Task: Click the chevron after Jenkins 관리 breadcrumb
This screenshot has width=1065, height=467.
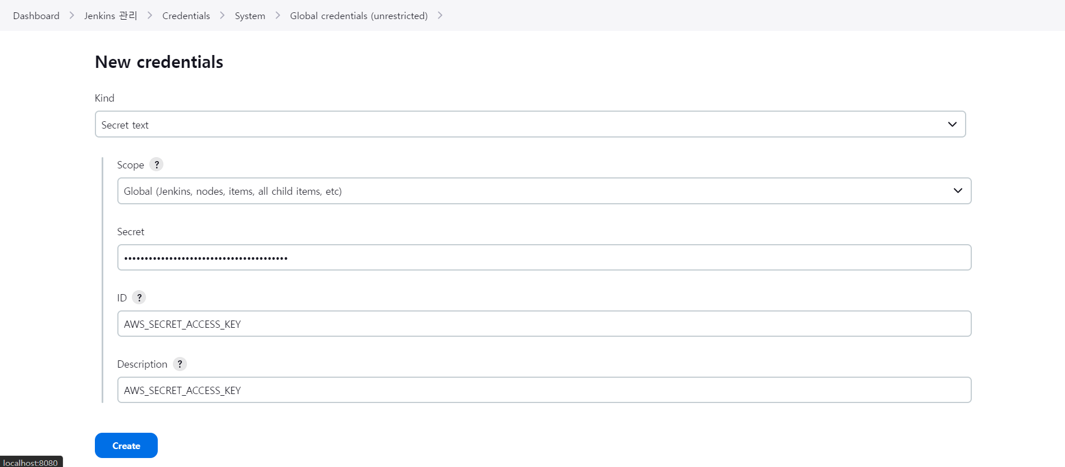Action: pyautogui.click(x=150, y=16)
